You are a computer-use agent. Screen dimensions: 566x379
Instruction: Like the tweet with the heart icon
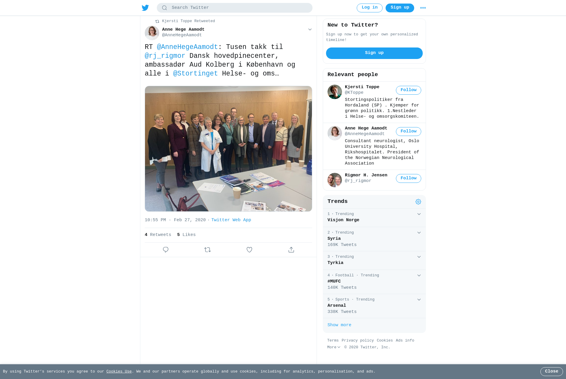249,250
